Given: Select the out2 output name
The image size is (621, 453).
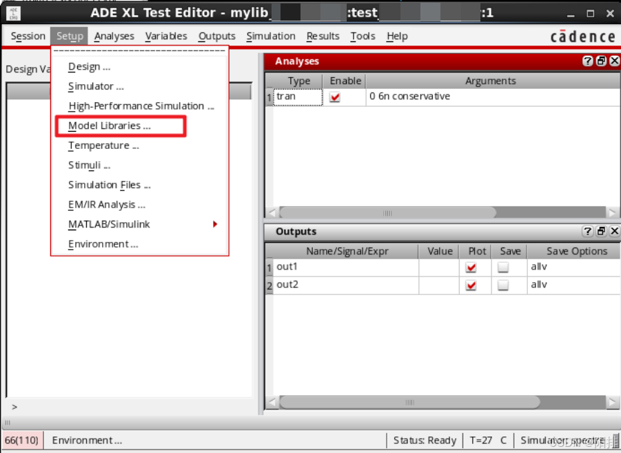Looking at the screenshot, I should pos(346,285).
